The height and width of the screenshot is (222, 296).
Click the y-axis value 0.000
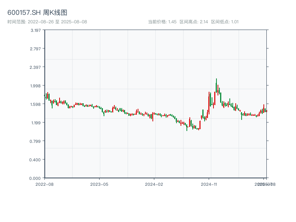(35, 178)
